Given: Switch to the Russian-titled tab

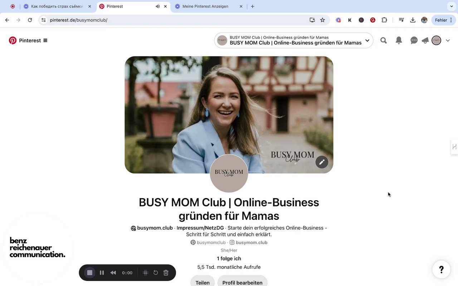Looking at the screenshot, I should [x=58, y=6].
